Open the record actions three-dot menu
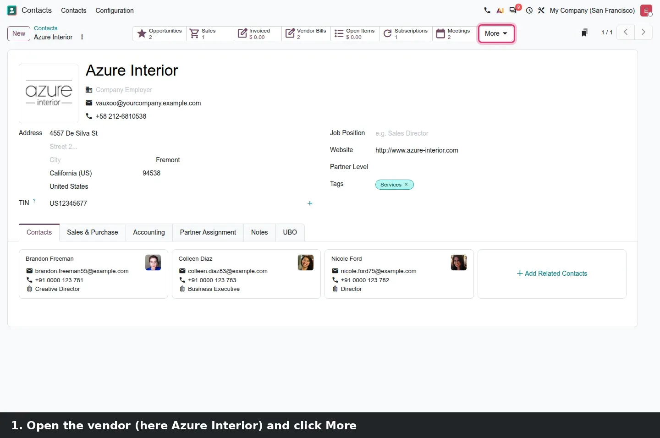Image resolution: width=660 pixels, height=438 pixels. click(82, 37)
